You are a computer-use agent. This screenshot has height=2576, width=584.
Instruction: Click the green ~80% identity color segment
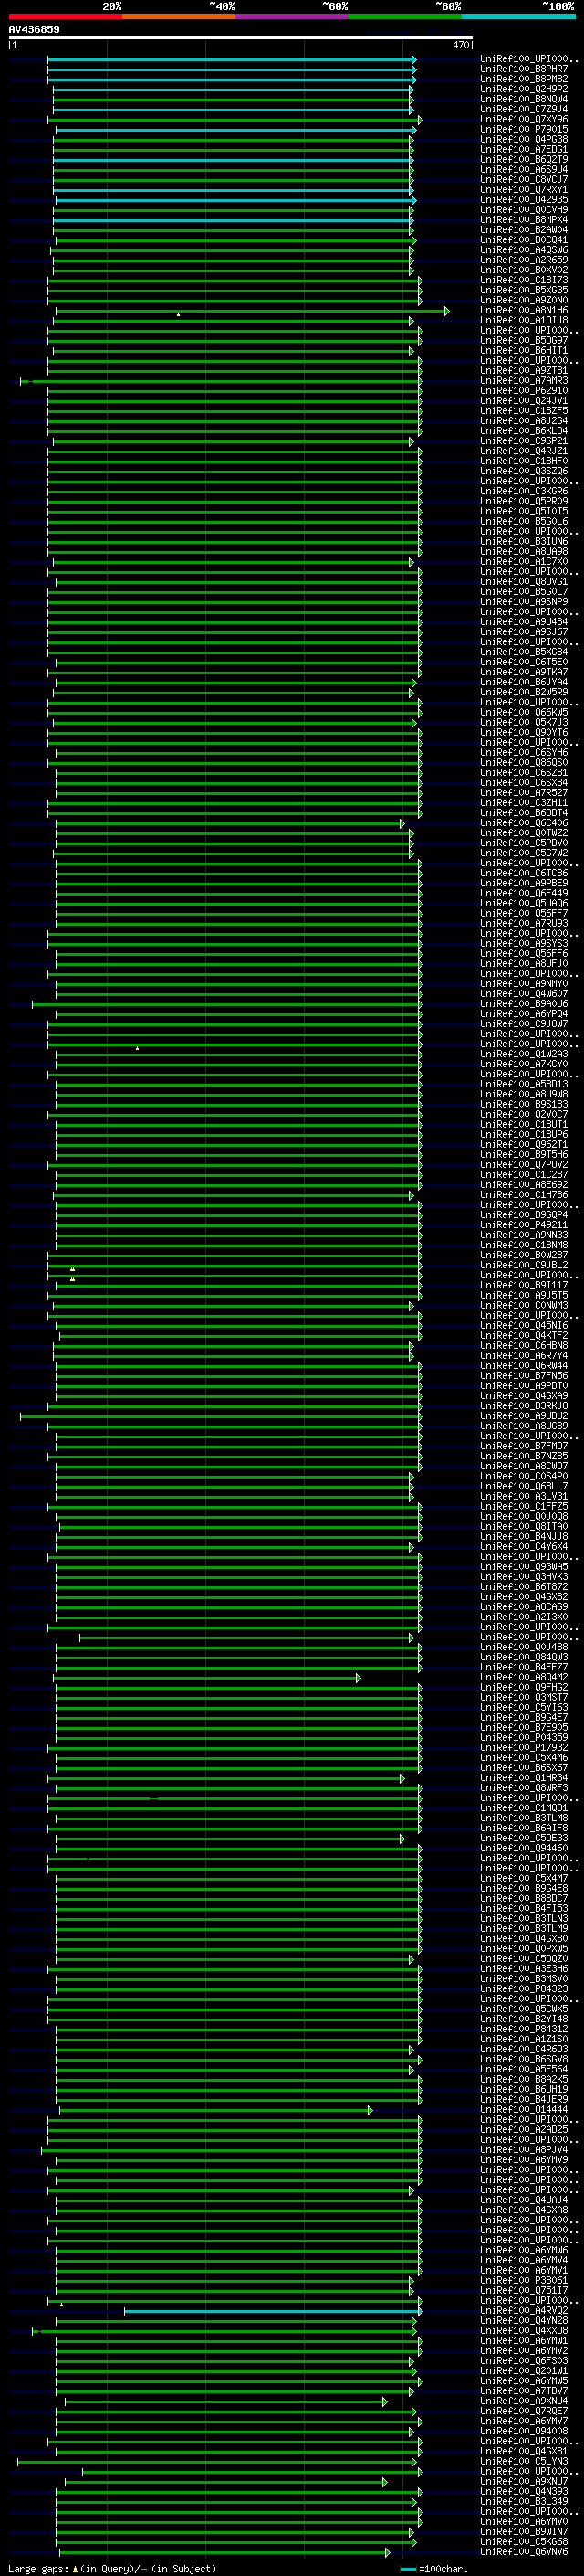click(405, 17)
